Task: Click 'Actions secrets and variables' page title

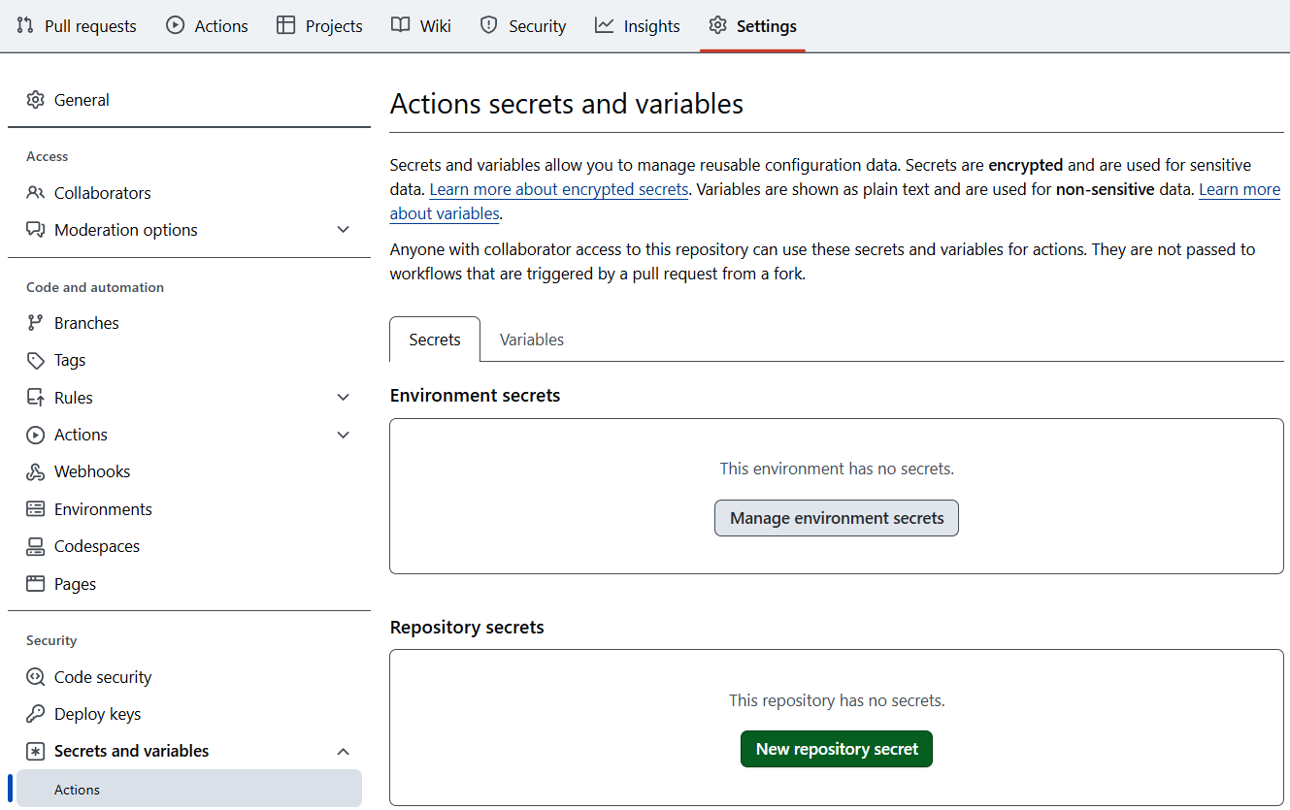Action: pos(567,104)
